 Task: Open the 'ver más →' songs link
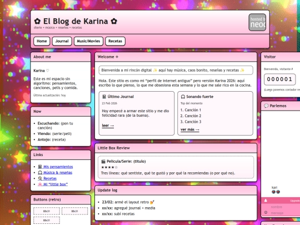[190, 129]
